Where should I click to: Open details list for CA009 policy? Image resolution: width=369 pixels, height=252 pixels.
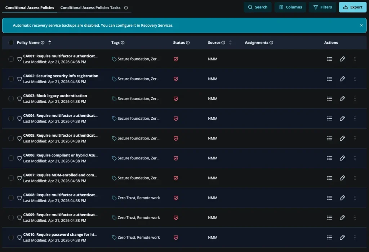(x=329, y=218)
